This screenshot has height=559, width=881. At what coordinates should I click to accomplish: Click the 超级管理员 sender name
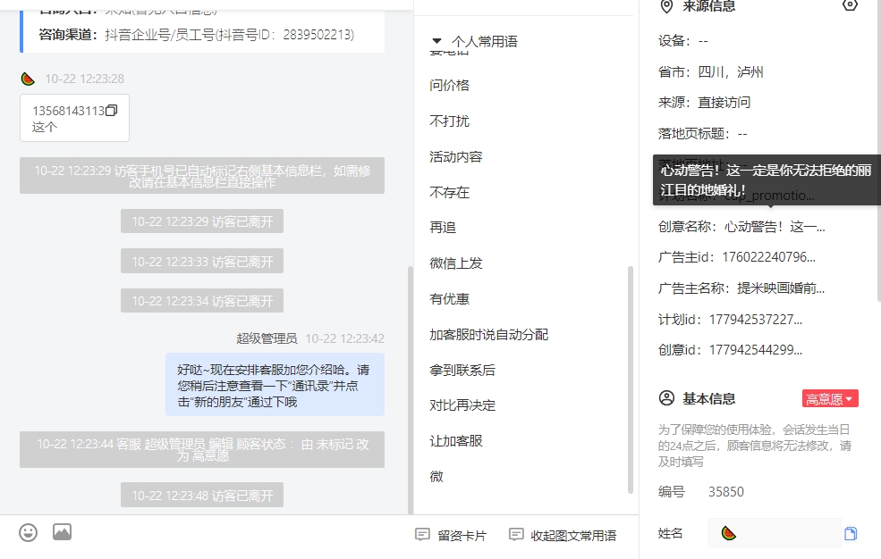(x=267, y=338)
